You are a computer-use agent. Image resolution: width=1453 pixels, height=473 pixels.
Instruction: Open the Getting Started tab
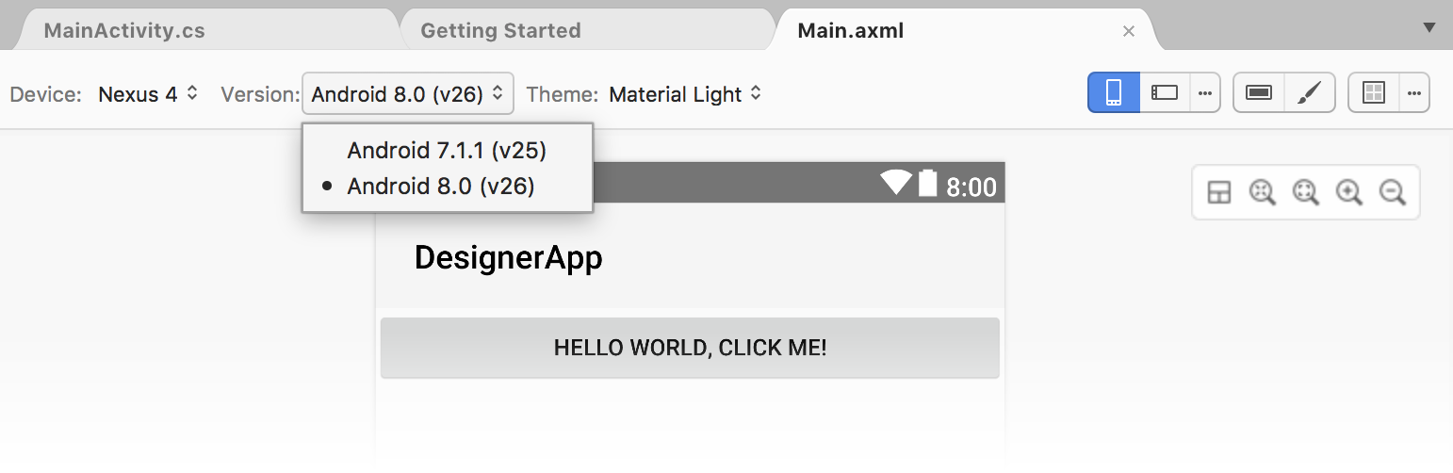[x=500, y=30]
